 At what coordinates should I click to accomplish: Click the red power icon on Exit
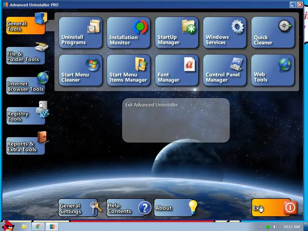pyautogui.click(x=290, y=208)
